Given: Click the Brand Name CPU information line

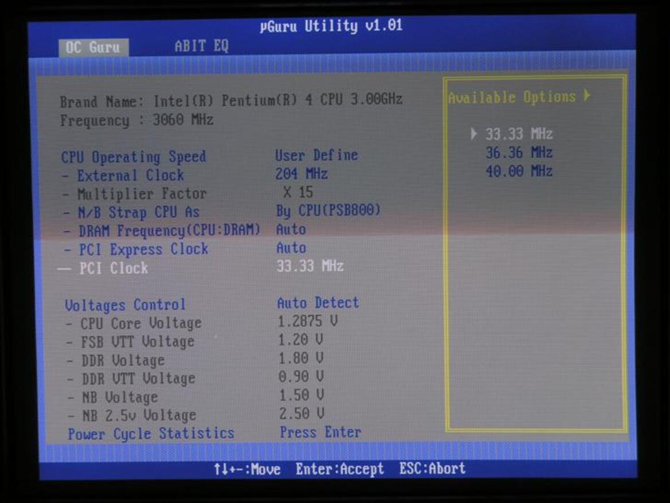Looking at the screenshot, I should tap(231, 101).
